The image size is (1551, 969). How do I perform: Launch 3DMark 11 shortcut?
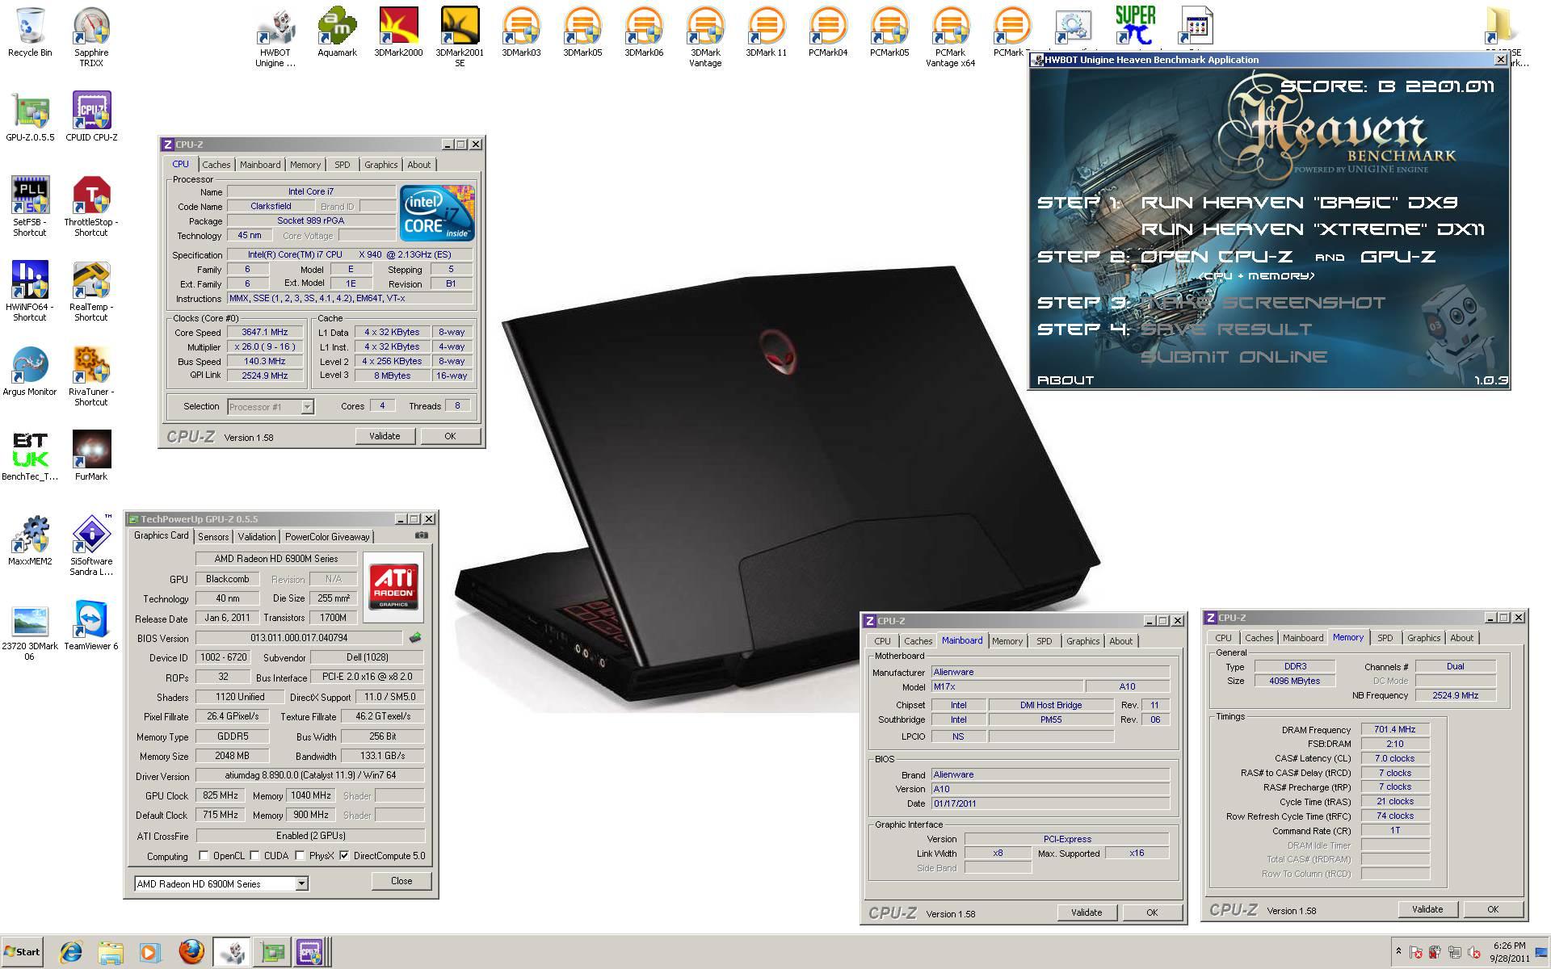767,32
